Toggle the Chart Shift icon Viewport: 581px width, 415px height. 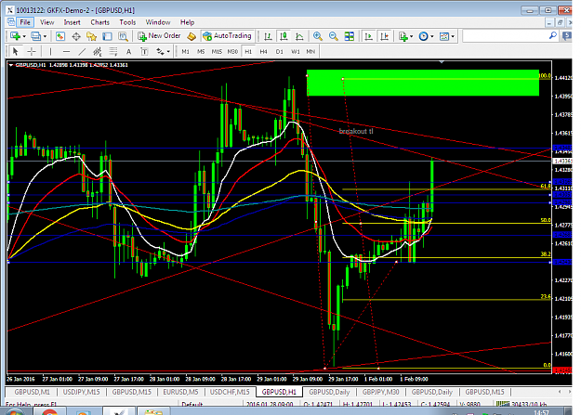[x=384, y=36]
